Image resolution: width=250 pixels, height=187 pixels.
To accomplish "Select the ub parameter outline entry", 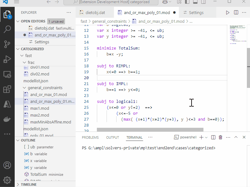I will pyautogui.click(x=45, y=147).
